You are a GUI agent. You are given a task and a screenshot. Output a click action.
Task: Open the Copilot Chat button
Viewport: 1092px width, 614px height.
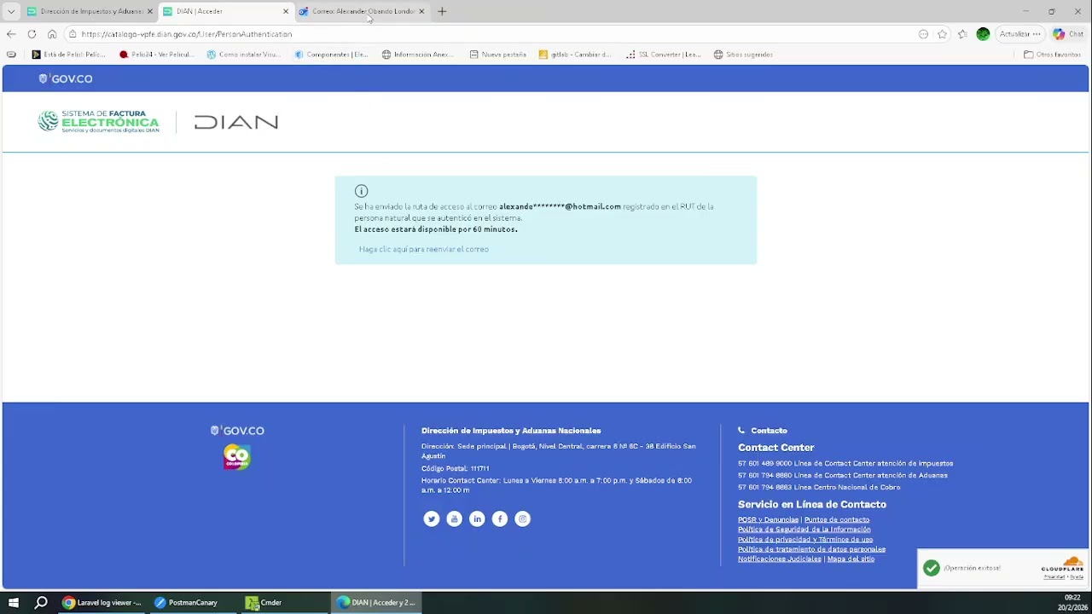coord(1069,34)
